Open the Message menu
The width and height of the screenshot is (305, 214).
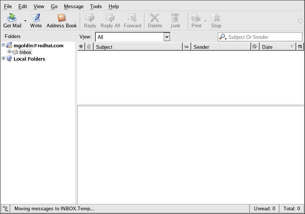coord(74,6)
